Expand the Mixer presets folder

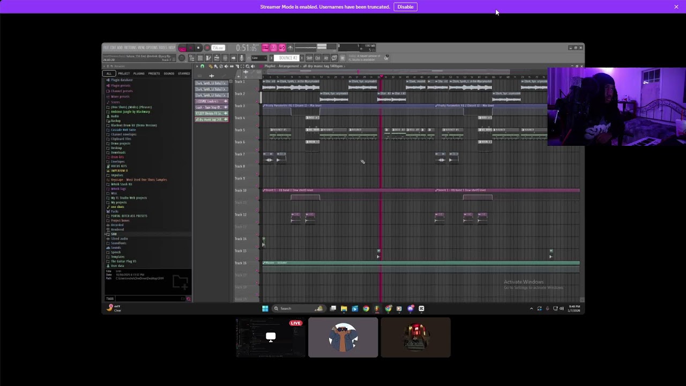[120, 96]
